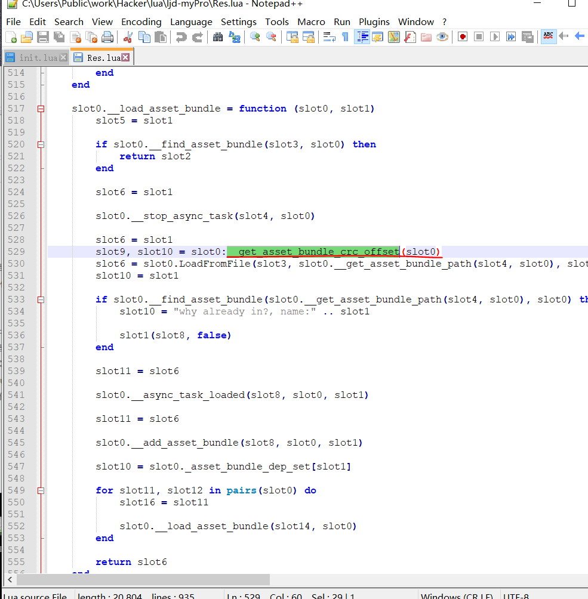Undo the last edit
The height and width of the screenshot is (599, 588).
point(181,37)
